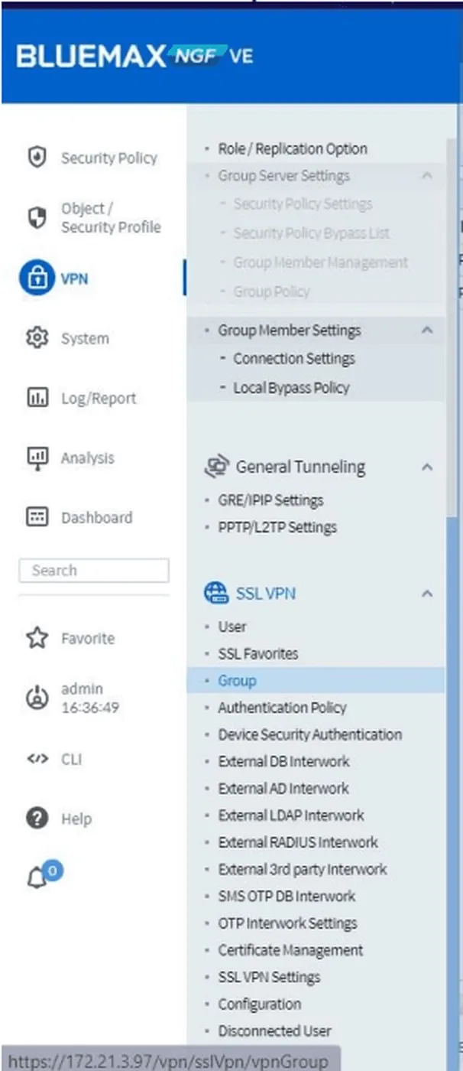Image resolution: width=463 pixels, height=1071 pixels.
Task: Click the admin user account icon
Action: pos(37,698)
